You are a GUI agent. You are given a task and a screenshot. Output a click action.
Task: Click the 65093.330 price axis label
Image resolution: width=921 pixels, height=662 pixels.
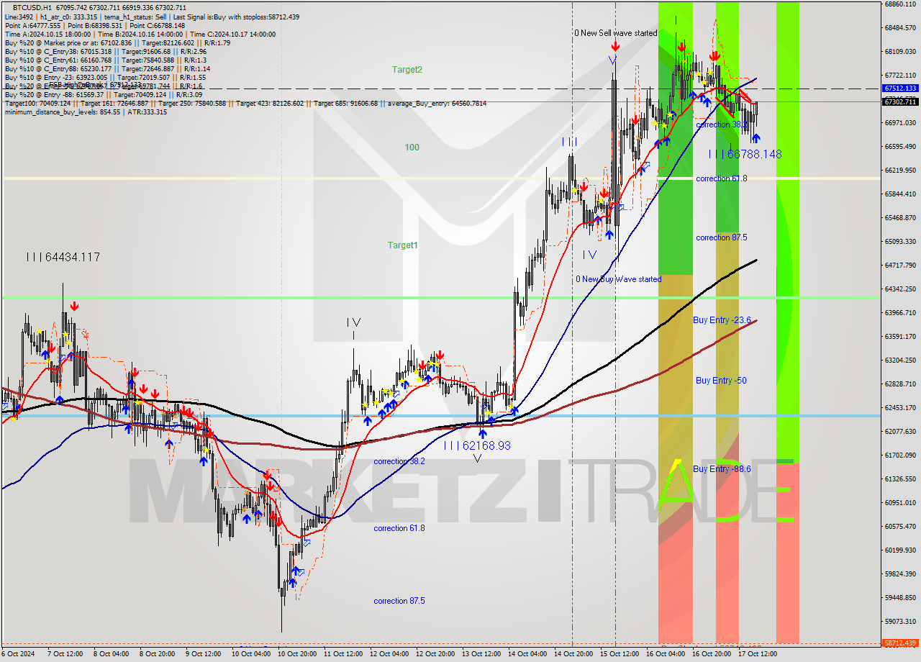pos(900,242)
